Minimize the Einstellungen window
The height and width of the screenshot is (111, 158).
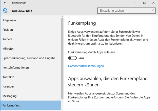tap(135, 3)
